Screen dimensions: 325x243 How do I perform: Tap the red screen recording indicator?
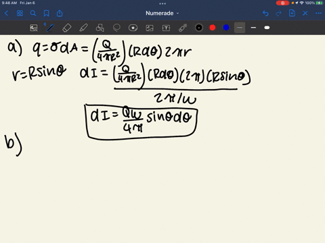click(x=282, y=3)
